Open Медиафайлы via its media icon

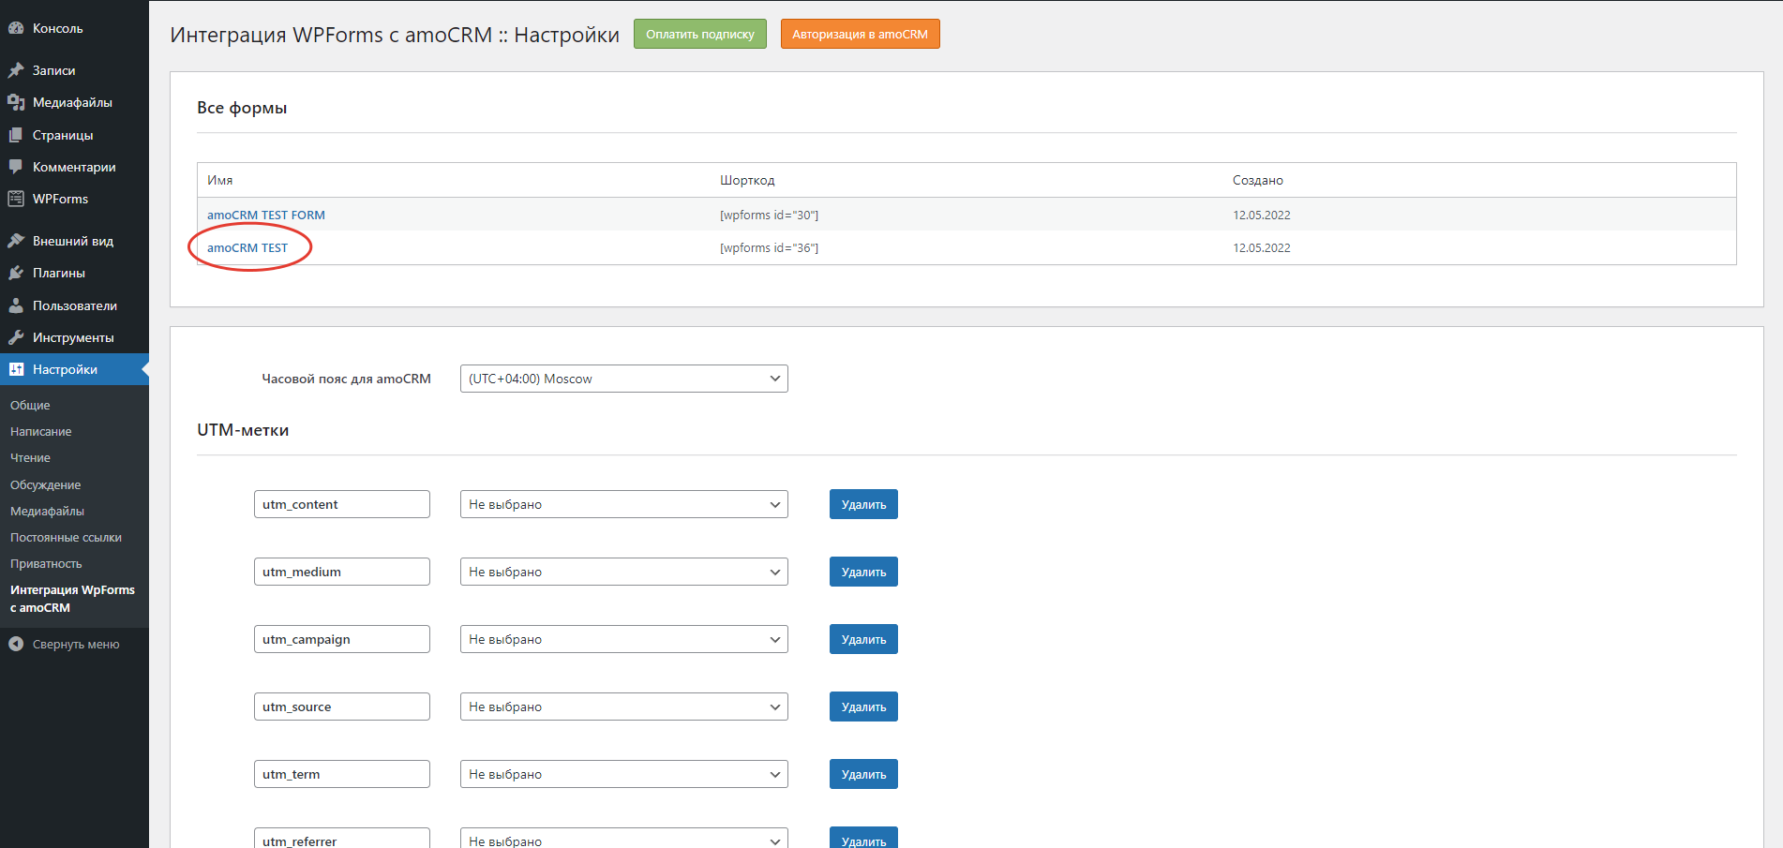pos(16,102)
